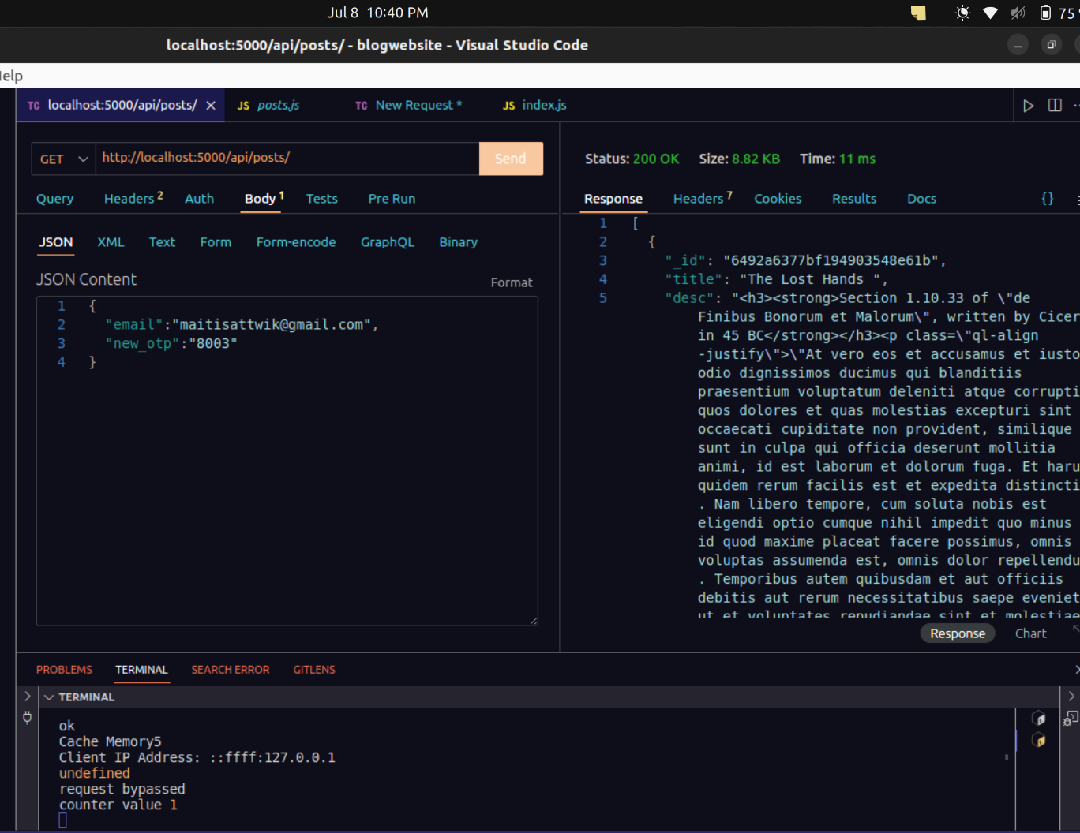Click the request URL input field

click(x=287, y=159)
